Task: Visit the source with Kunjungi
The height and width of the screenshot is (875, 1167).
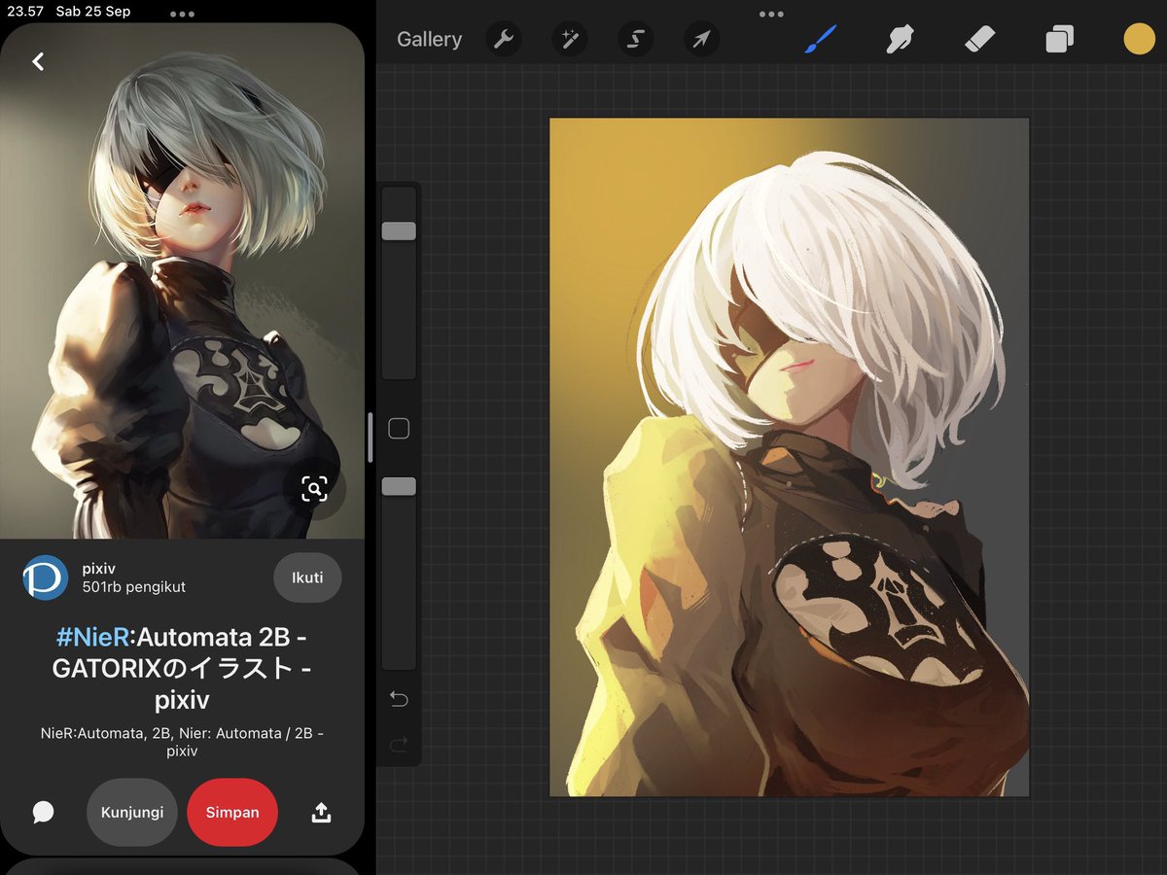Action: (x=132, y=812)
